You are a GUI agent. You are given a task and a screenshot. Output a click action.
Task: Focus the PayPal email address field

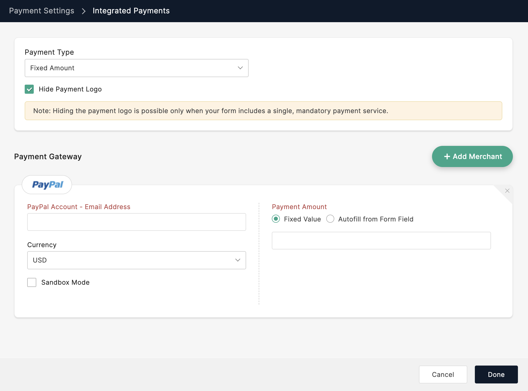pos(136,222)
